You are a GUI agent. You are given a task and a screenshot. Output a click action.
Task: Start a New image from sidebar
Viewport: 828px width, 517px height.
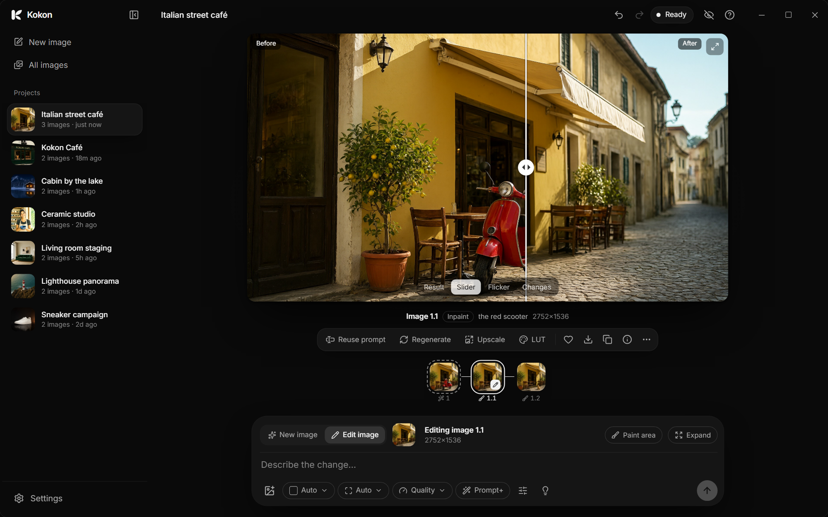(42, 42)
